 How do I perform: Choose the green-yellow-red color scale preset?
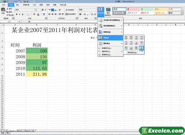click(x=126, y=38)
